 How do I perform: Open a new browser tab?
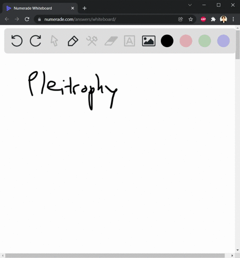point(84,8)
